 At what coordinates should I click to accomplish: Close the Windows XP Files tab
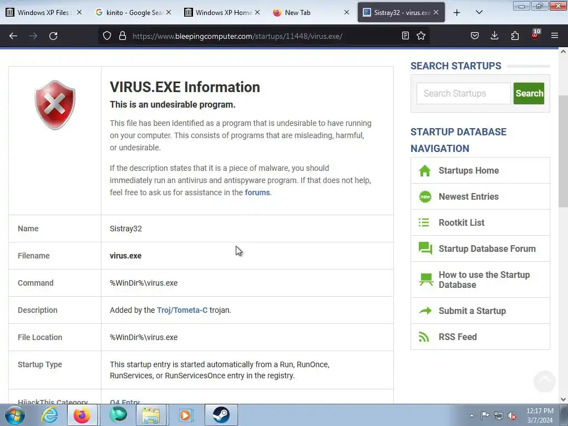(79, 12)
